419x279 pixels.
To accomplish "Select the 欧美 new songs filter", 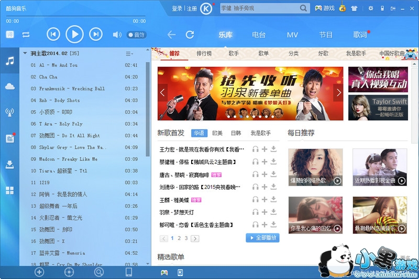I will point(217,133).
